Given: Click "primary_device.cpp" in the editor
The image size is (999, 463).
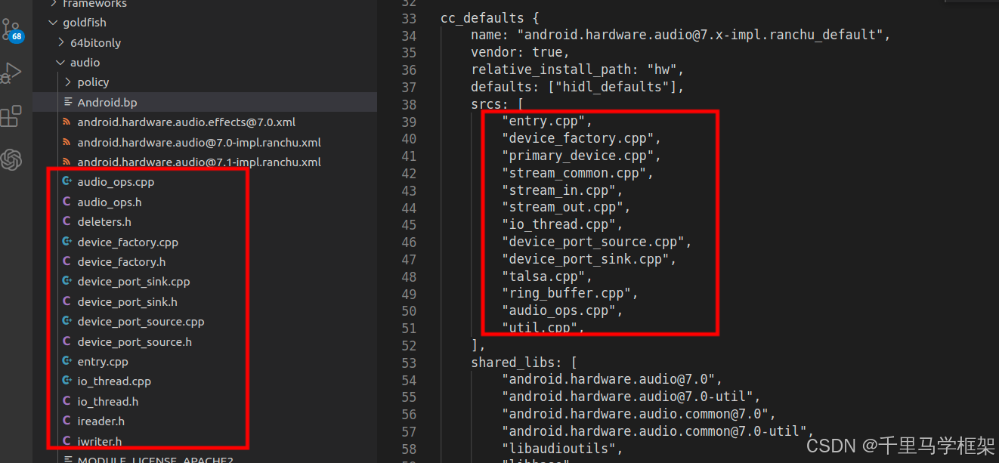Looking at the screenshot, I should [x=581, y=156].
